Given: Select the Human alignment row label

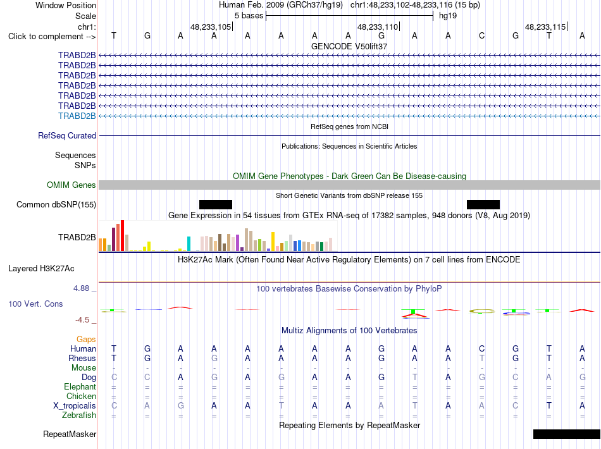Looking at the screenshot, I should click(83, 348).
